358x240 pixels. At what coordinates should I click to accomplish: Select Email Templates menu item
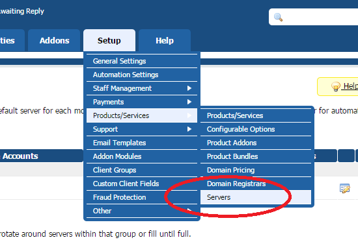(142, 143)
